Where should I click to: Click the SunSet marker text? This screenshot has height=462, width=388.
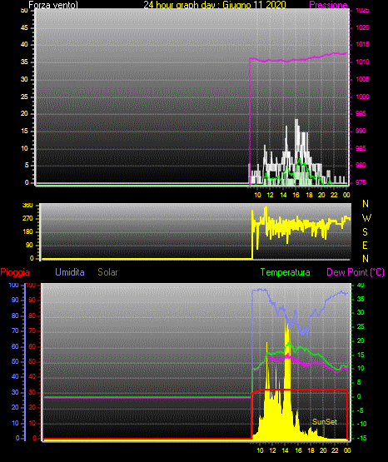click(325, 422)
